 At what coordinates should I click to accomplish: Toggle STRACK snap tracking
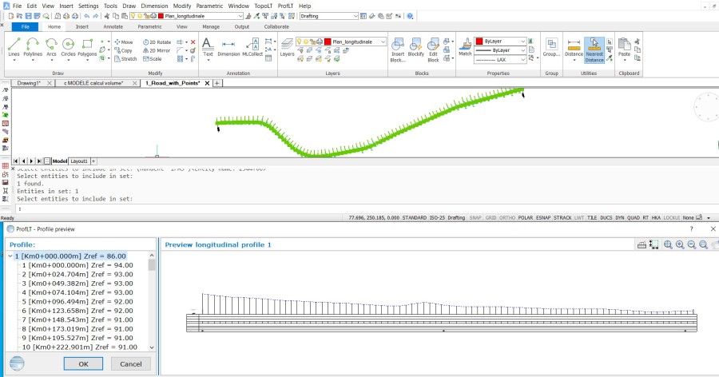562,218
